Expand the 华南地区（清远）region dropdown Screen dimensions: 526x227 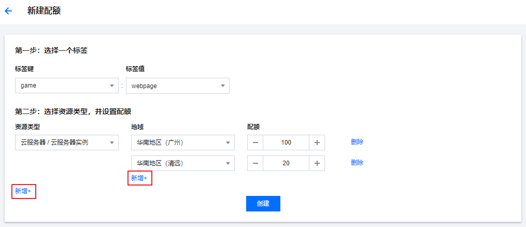click(183, 163)
